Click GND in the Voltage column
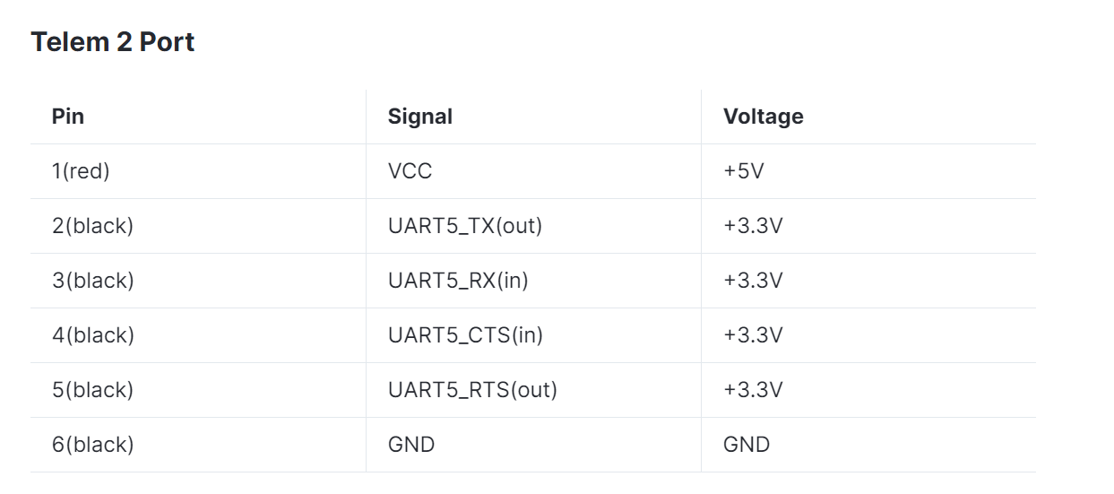The image size is (1114, 494). coord(747,445)
